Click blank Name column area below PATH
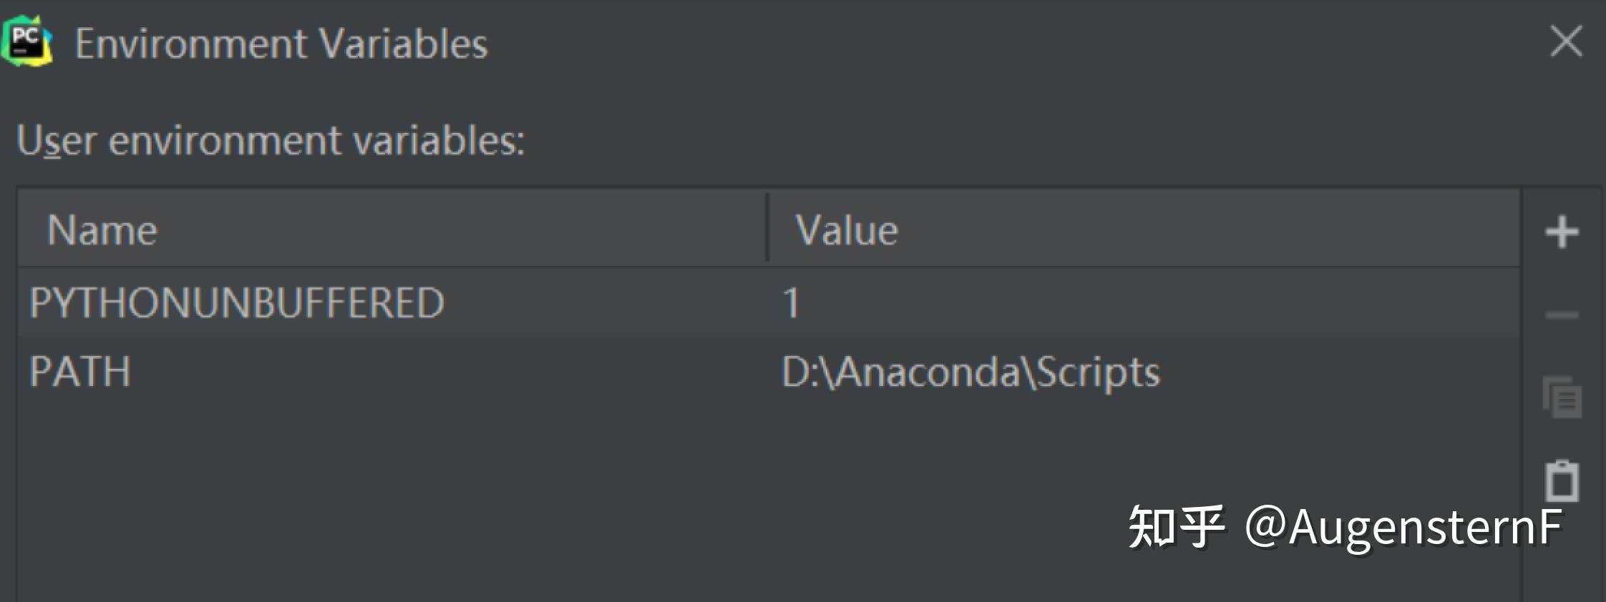The width and height of the screenshot is (1606, 602). pos(392,500)
